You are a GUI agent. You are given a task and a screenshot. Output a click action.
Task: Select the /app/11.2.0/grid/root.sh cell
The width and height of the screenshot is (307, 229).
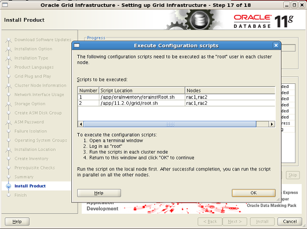[x=142, y=103]
